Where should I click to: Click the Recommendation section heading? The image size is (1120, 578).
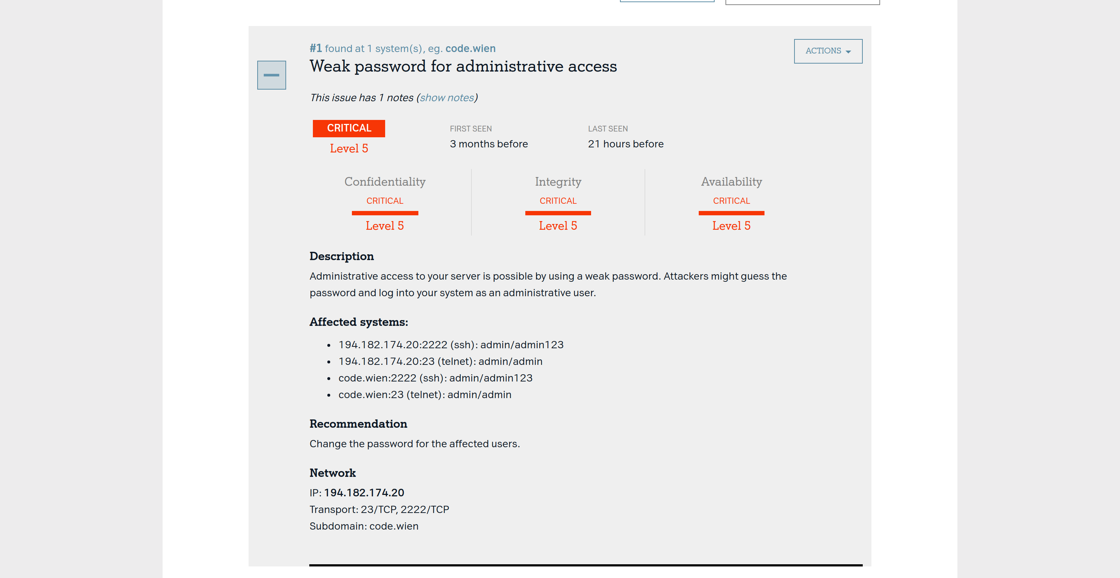358,424
